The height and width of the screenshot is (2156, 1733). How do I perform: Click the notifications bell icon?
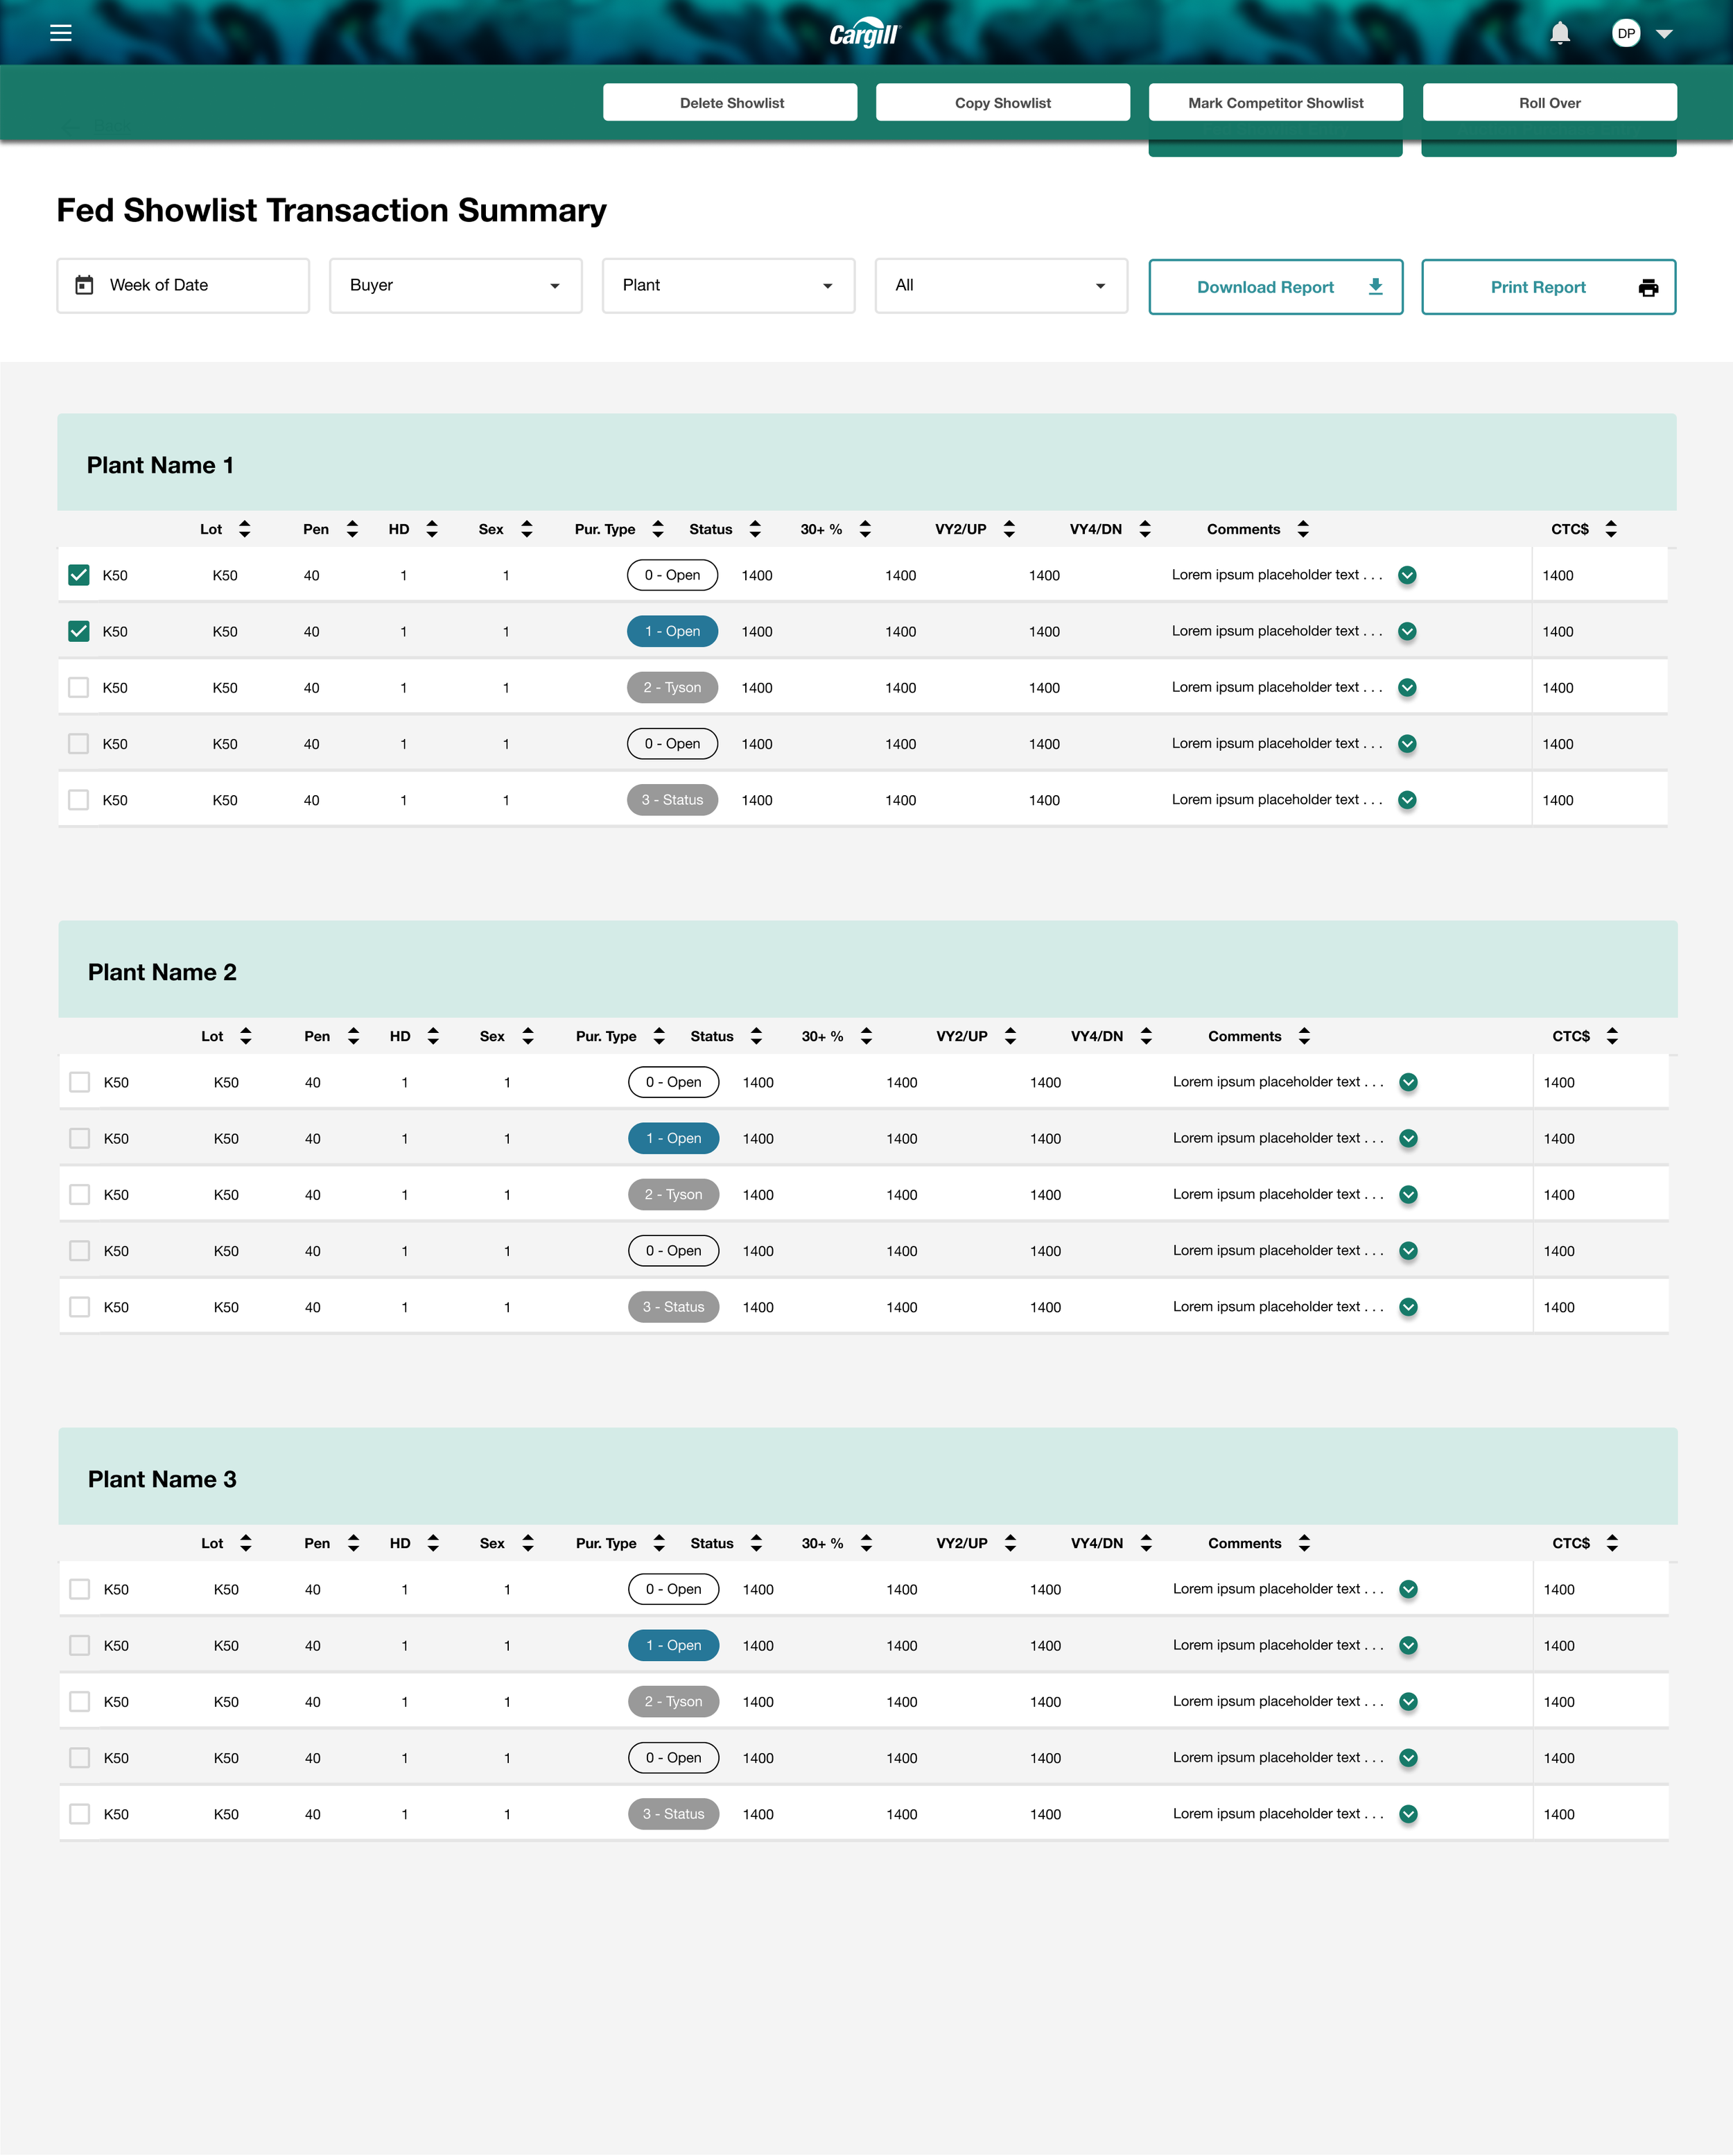point(1559,33)
